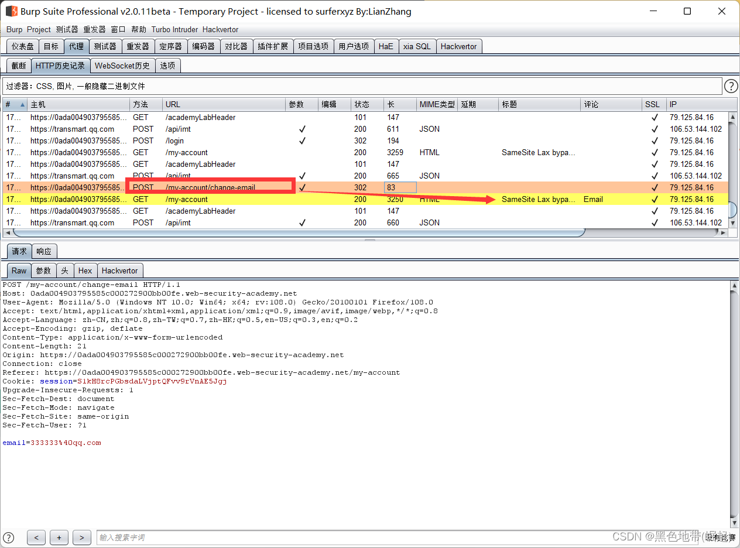This screenshot has height=548, width=740.
Task: Open the 帮助 menu
Action: click(139, 29)
